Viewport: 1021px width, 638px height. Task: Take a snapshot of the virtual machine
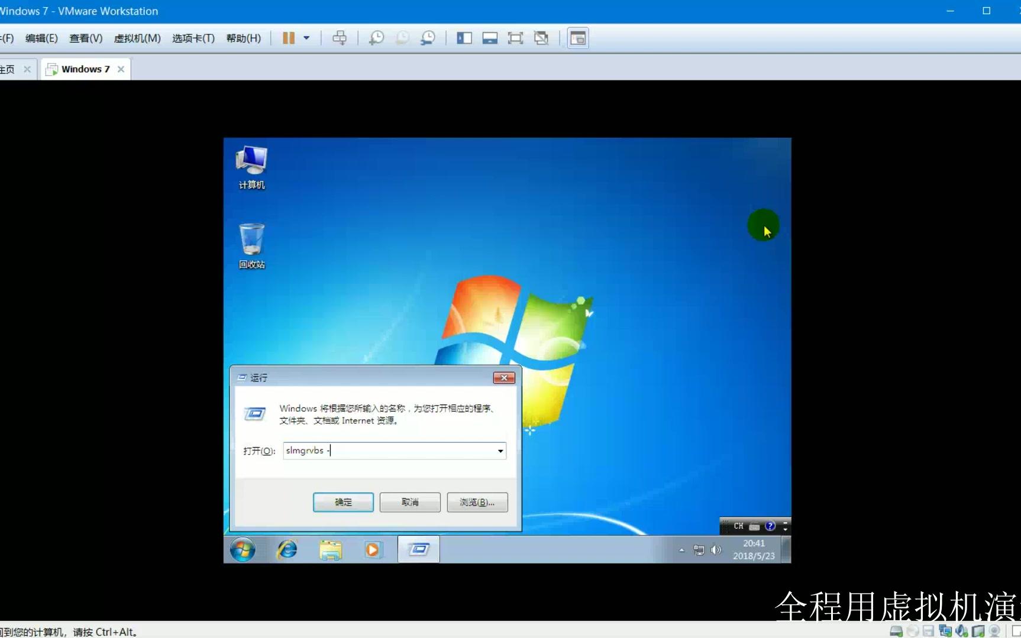tap(376, 38)
